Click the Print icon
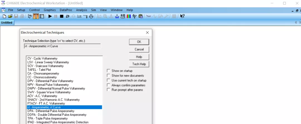Image resolution: width=301 pixels, height=124 pixels. [22, 16]
